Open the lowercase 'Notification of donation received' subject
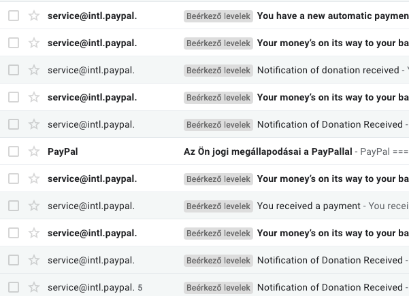Image resolution: width=409 pixels, height=296 pixels. (328, 70)
